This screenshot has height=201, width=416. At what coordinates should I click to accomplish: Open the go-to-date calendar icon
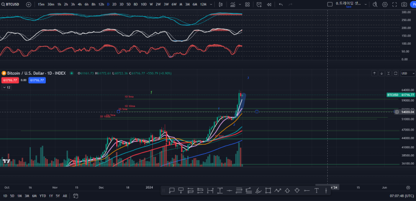pyautogui.click(x=76, y=196)
